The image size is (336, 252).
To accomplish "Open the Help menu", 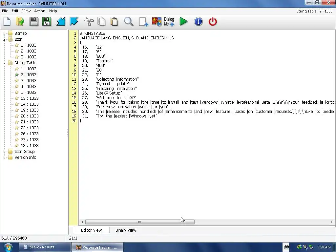I will click(x=53, y=11).
